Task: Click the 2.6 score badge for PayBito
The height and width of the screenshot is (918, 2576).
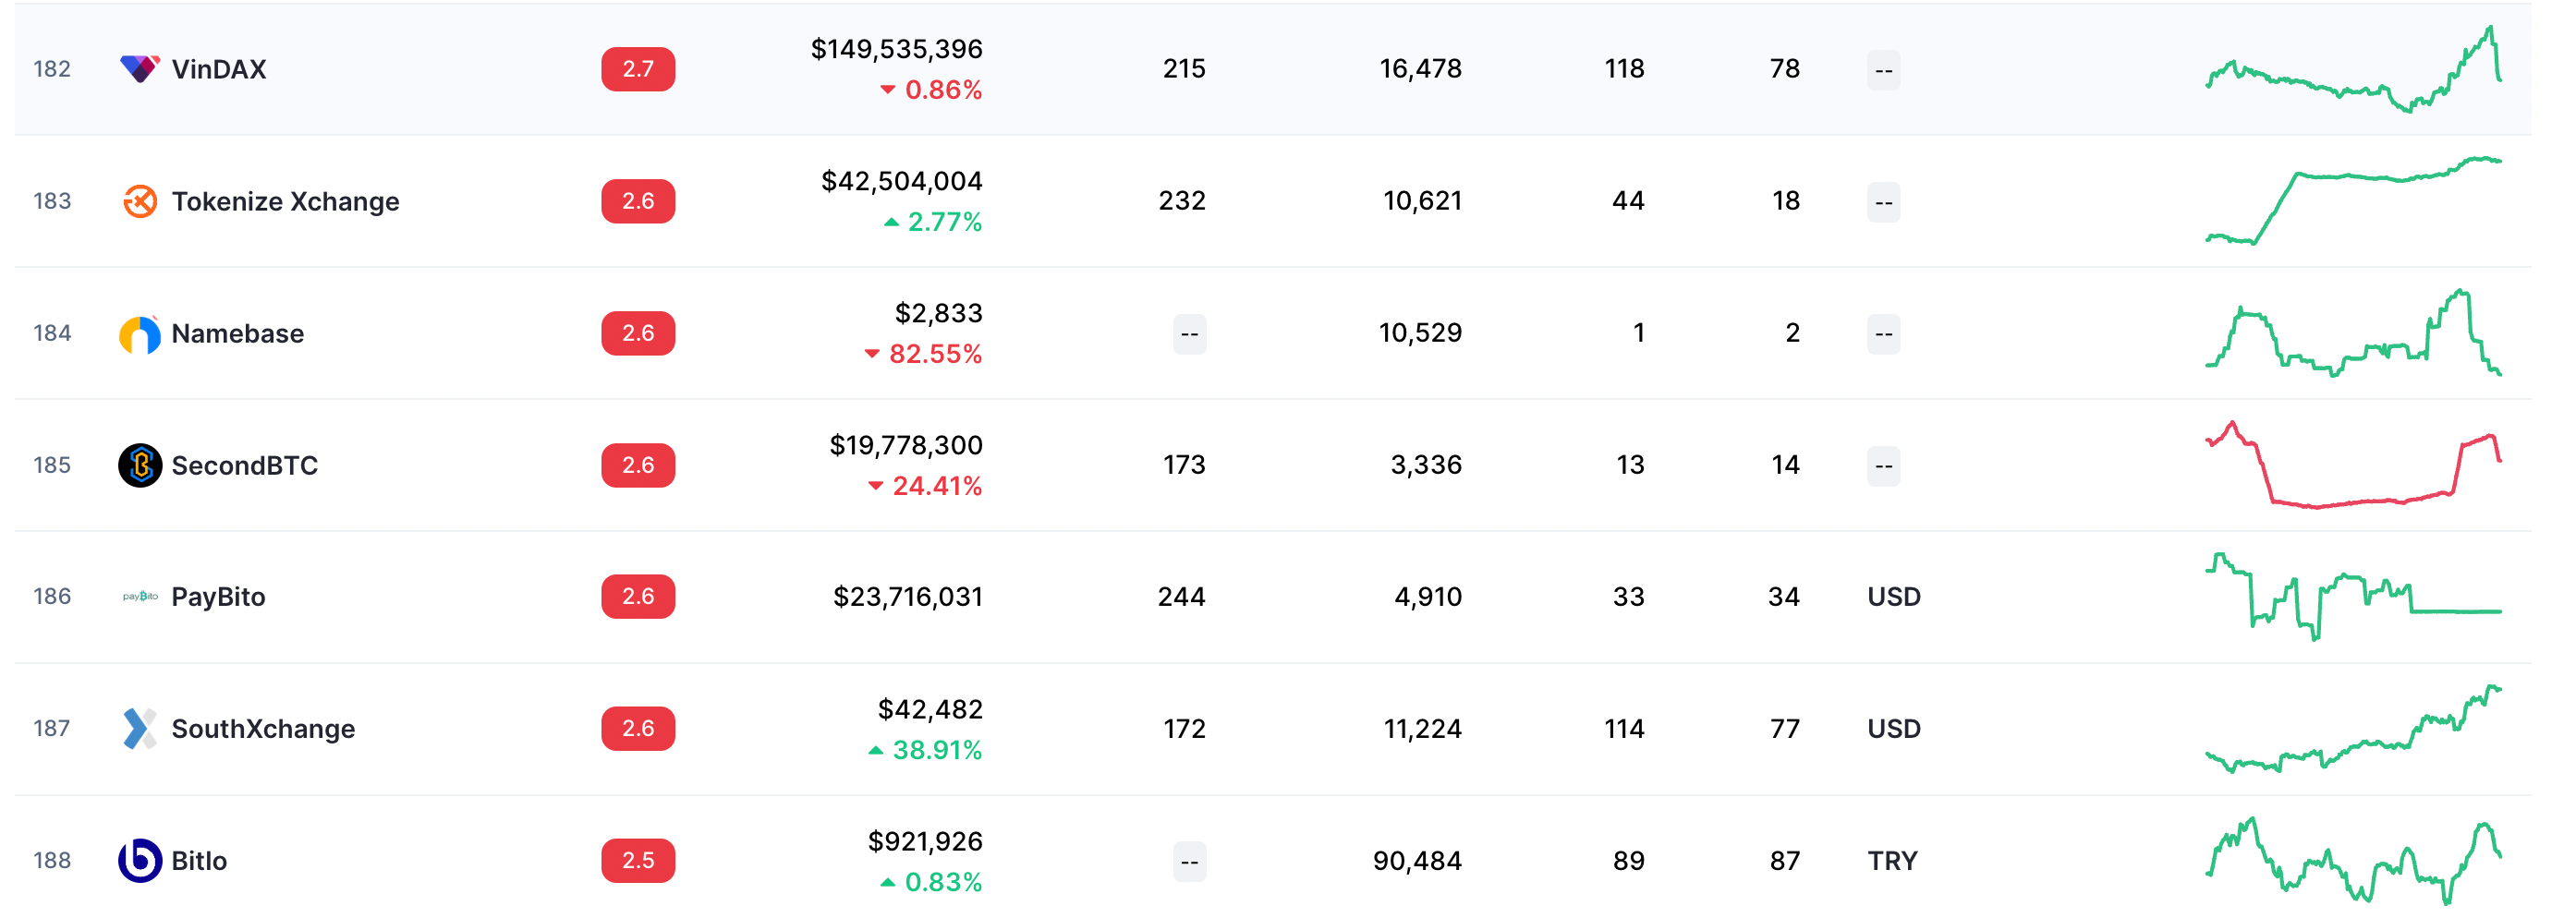Action: click(x=638, y=597)
